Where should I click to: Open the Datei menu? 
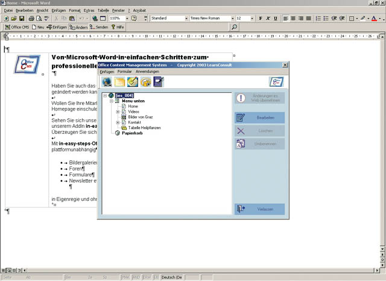pos(8,10)
